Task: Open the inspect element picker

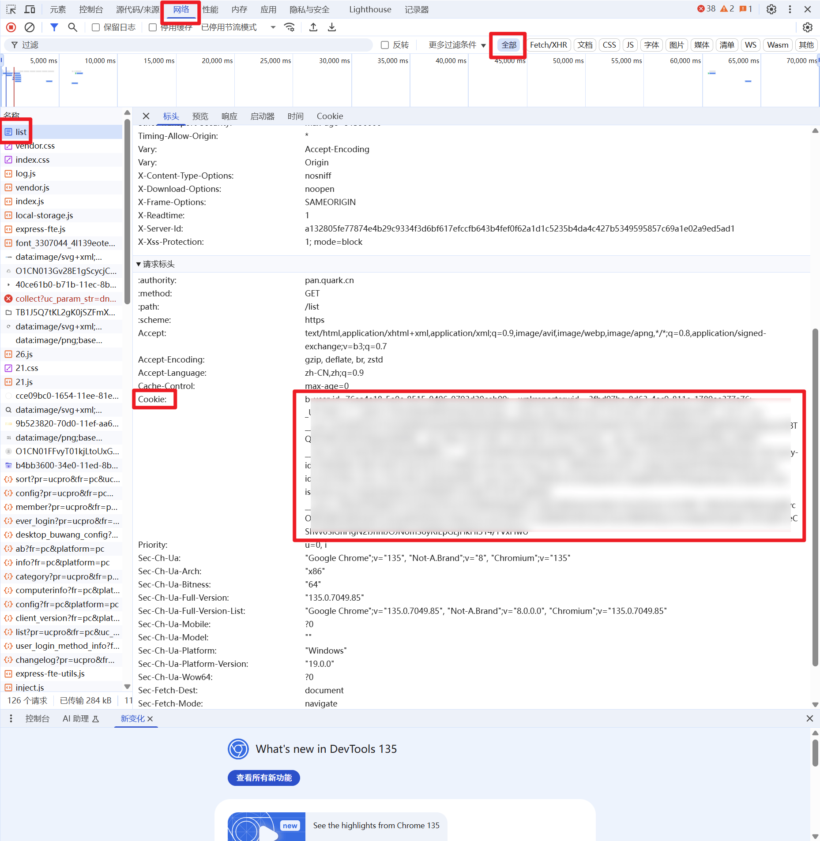Action: point(11,9)
